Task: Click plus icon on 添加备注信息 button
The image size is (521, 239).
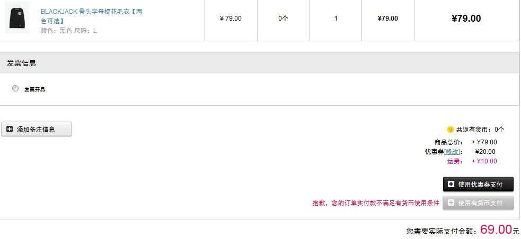Action: [x=10, y=129]
